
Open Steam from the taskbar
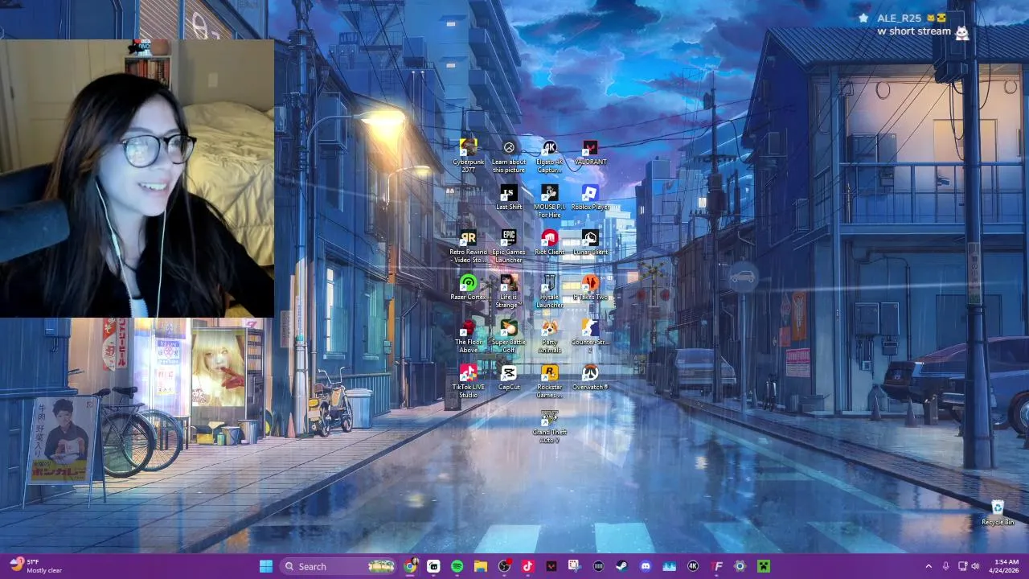click(621, 566)
